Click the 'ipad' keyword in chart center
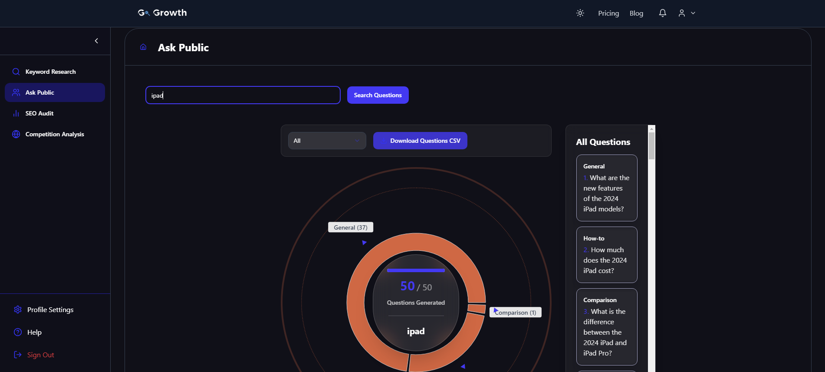 [x=416, y=331]
